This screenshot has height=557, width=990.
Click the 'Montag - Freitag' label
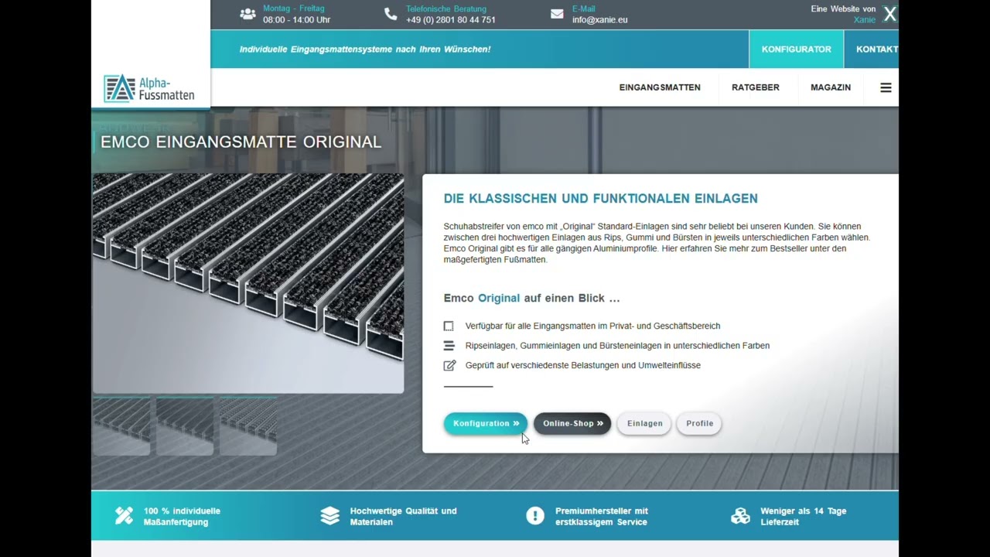click(294, 9)
